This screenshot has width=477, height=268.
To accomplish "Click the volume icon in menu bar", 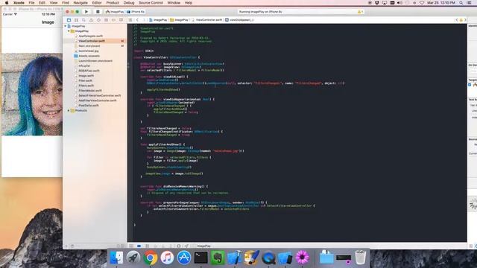I will (399, 3).
